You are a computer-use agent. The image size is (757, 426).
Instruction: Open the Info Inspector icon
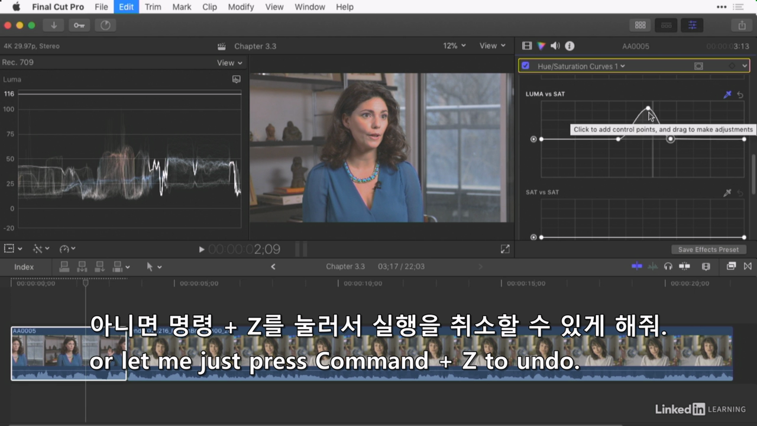pyautogui.click(x=570, y=46)
